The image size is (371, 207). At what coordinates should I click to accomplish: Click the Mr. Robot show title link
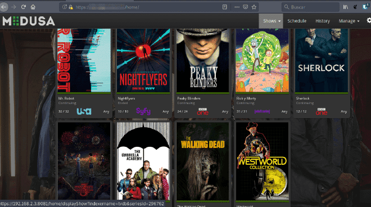pos(66,98)
